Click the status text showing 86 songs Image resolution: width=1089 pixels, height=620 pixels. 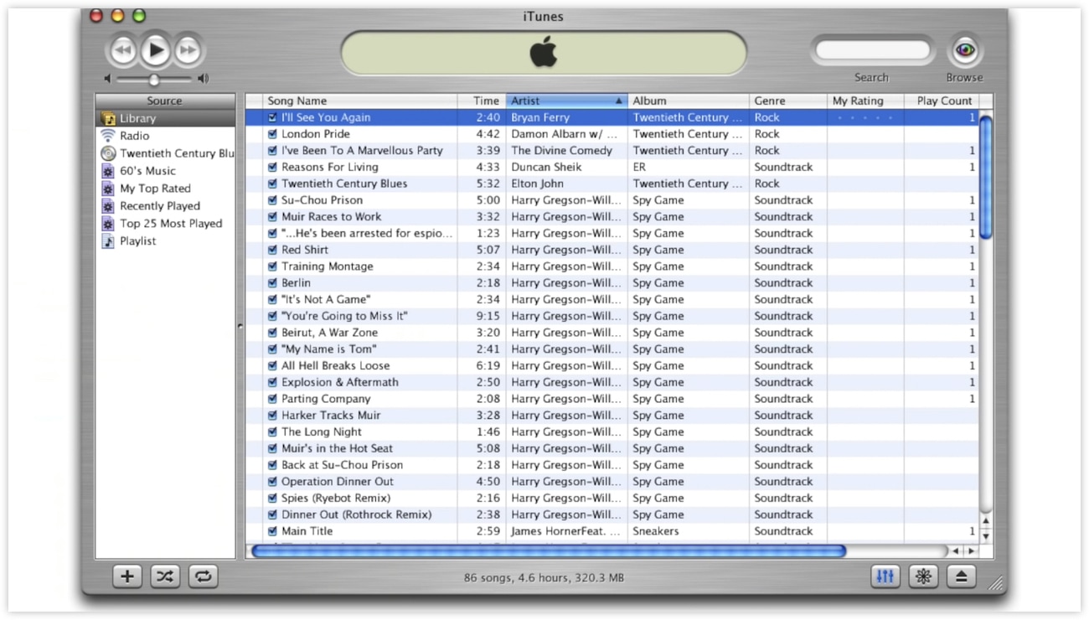click(544, 577)
